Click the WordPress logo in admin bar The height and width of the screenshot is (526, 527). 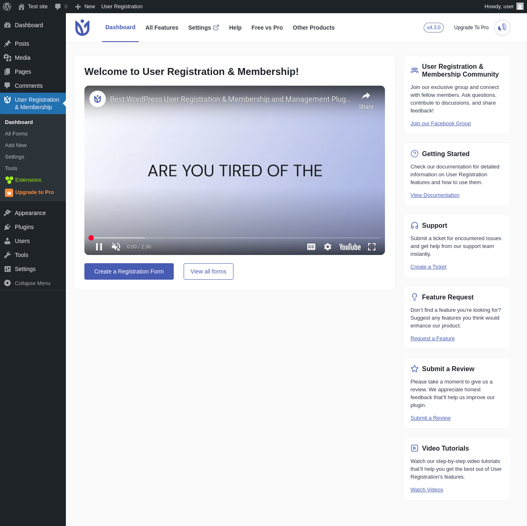point(7,7)
